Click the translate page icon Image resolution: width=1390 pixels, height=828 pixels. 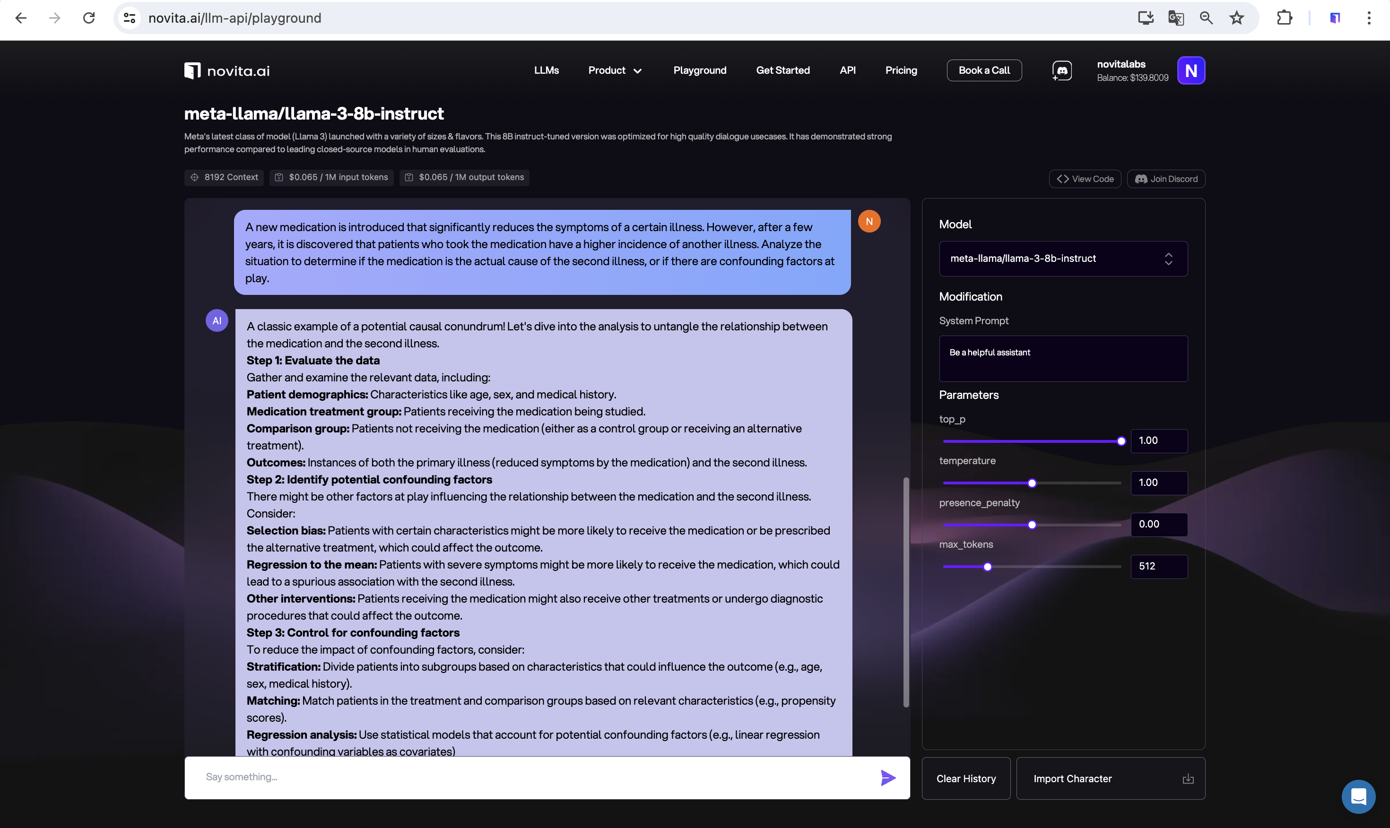tap(1176, 18)
